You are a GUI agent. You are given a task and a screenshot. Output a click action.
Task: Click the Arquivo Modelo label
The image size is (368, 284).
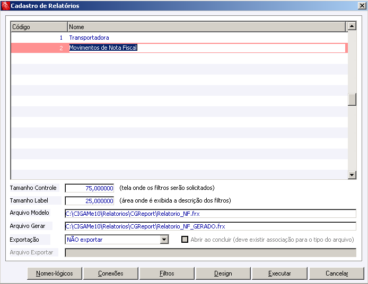(x=29, y=213)
